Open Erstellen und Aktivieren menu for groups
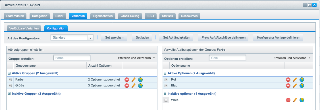The image size is (320, 110). (x=136, y=58)
